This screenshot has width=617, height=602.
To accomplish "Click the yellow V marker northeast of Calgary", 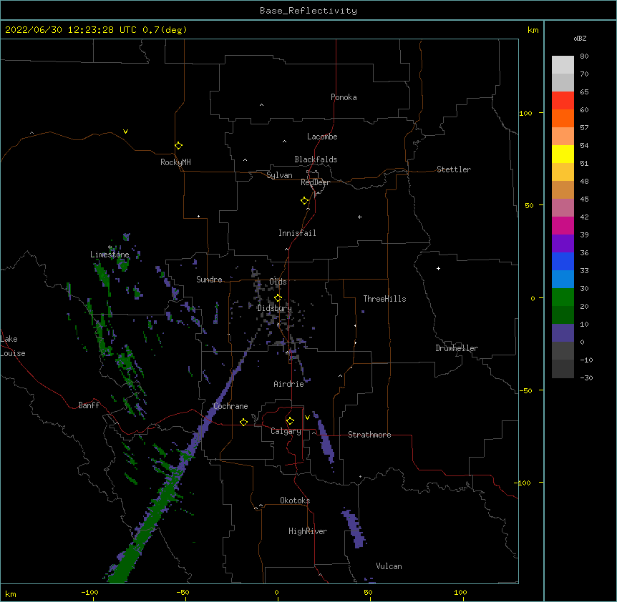I will coord(307,418).
